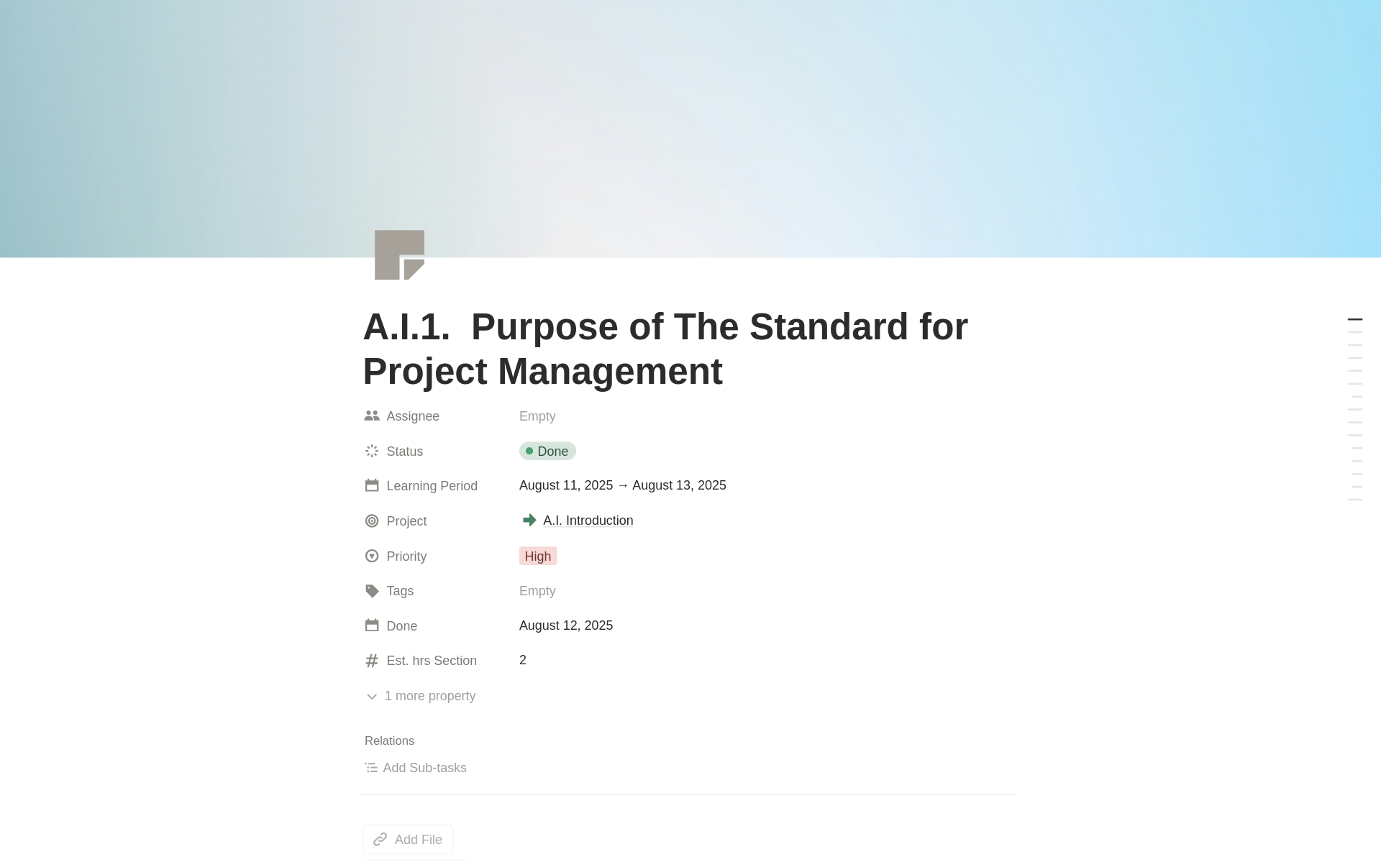1381x862 pixels.
Task: Click the Done date August 12, 2025
Action: coord(566,625)
